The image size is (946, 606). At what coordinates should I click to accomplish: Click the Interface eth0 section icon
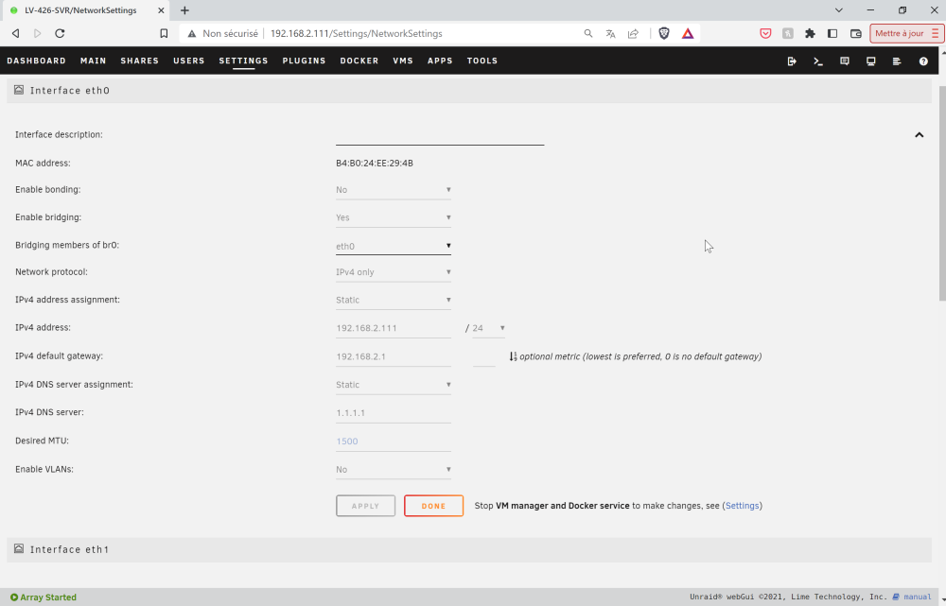pyautogui.click(x=19, y=90)
